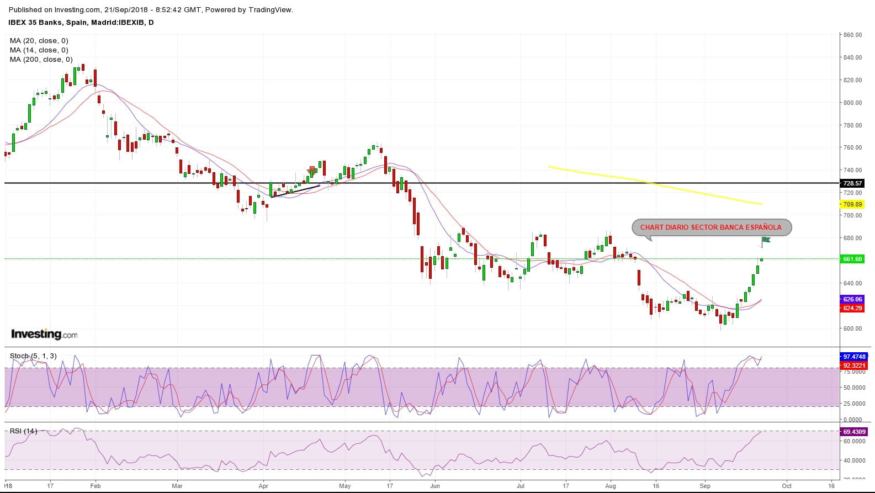Click the Oct label on time axis
The width and height of the screenshot is (875, 493).
[787, 486]
